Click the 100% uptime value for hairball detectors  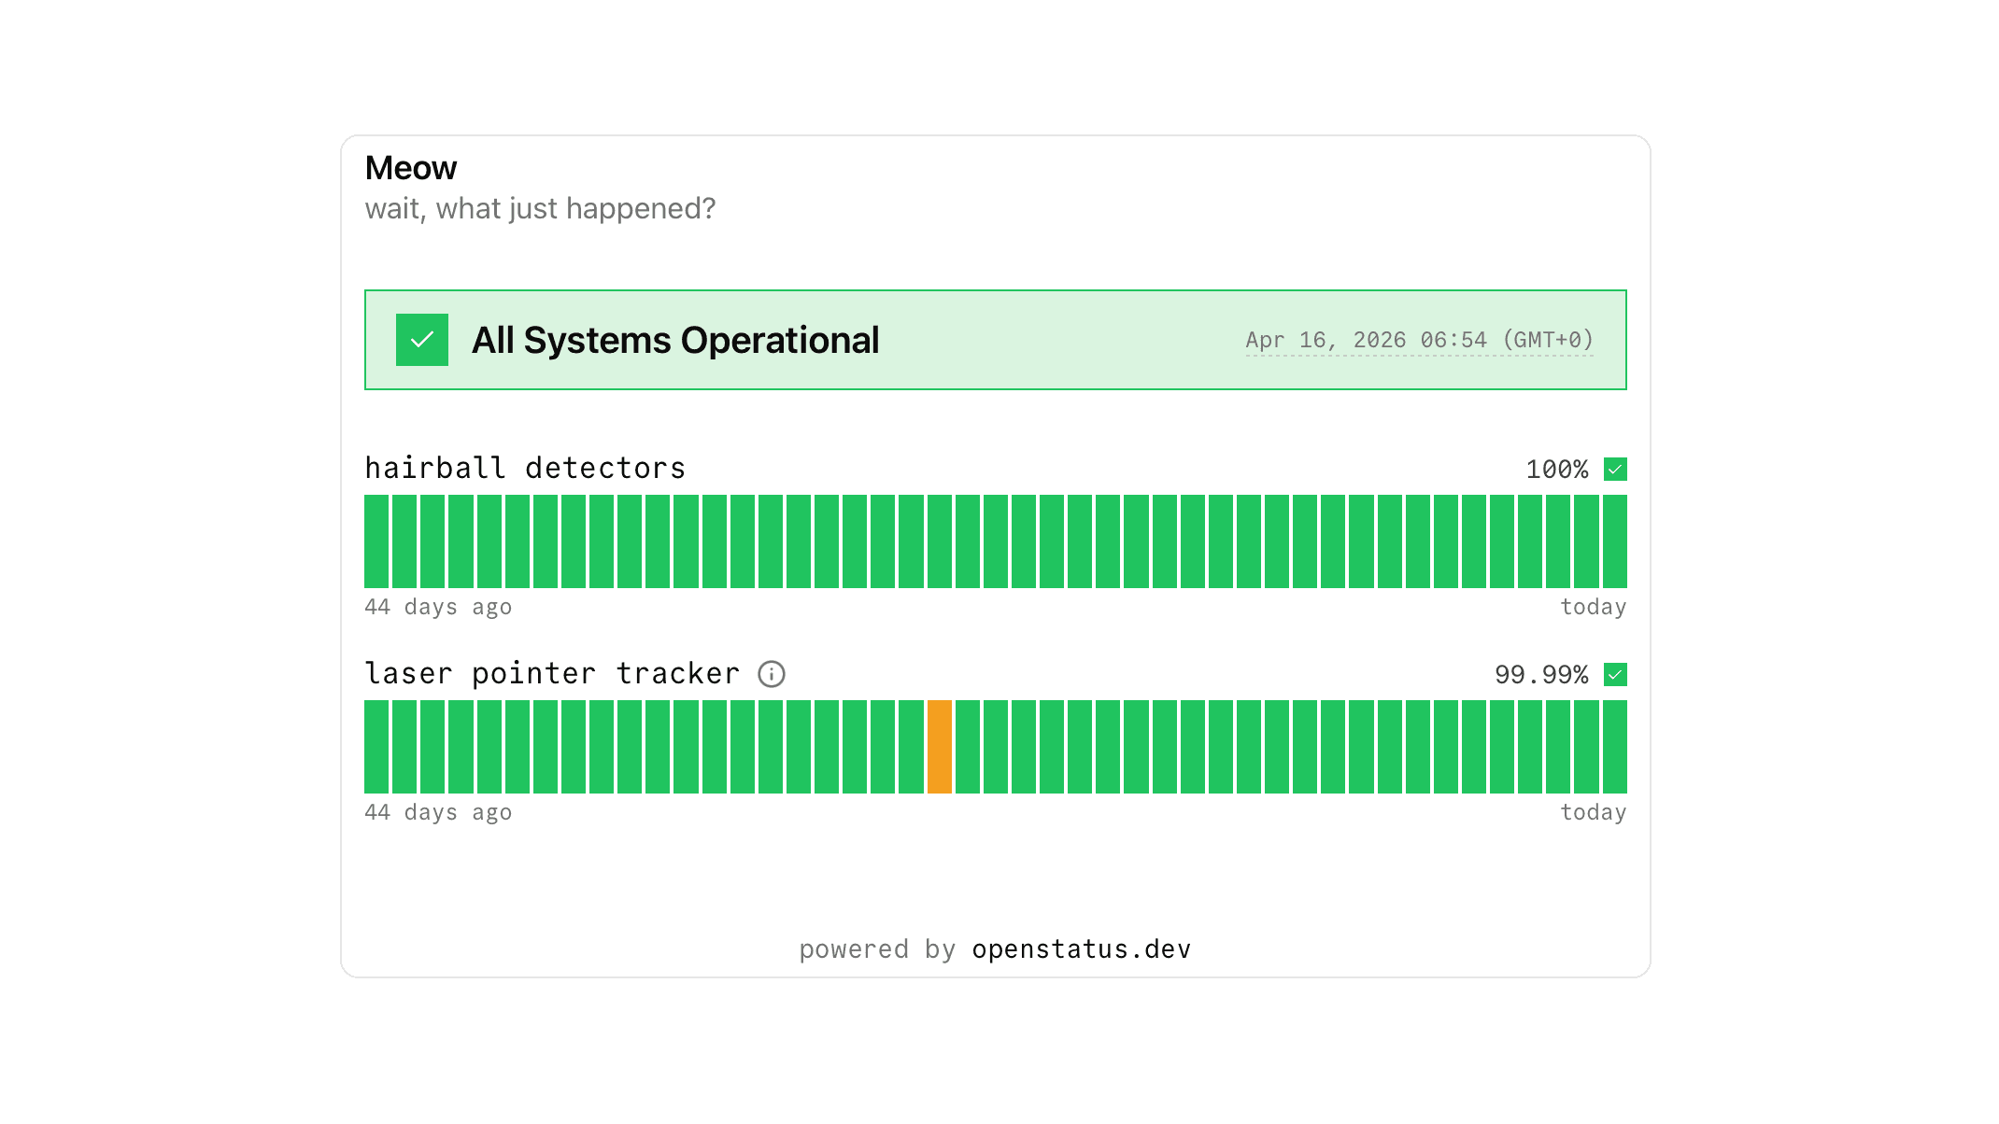[x=1556, y=469]
